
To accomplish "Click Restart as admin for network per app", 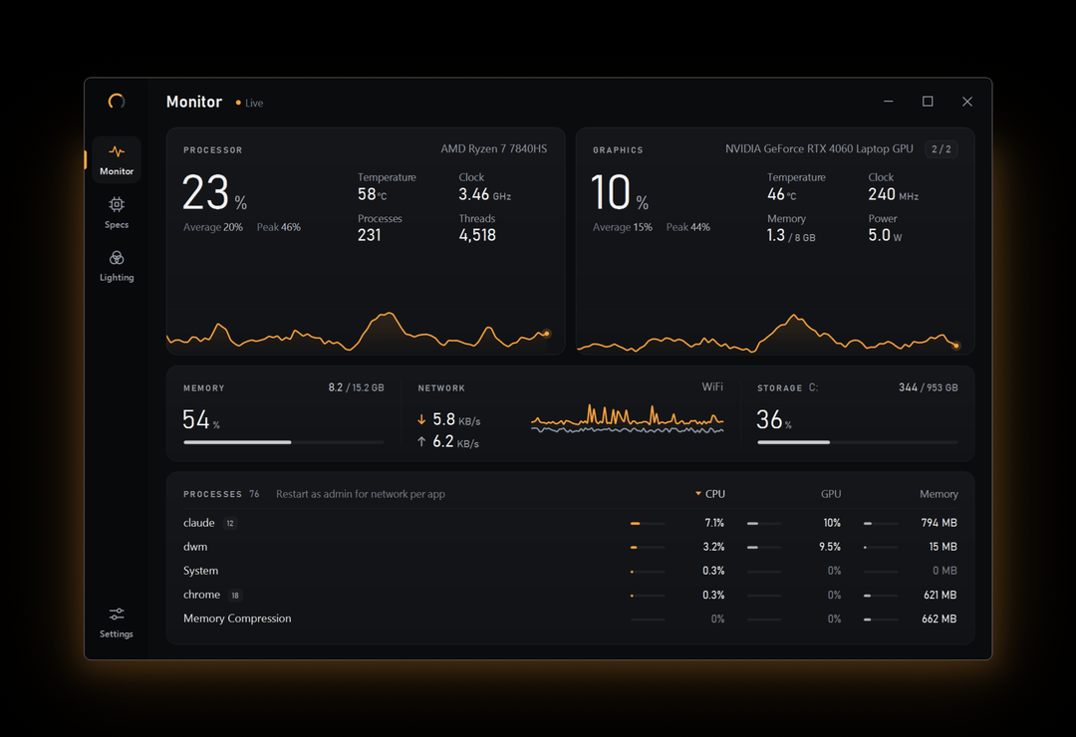I will [361, 494].
